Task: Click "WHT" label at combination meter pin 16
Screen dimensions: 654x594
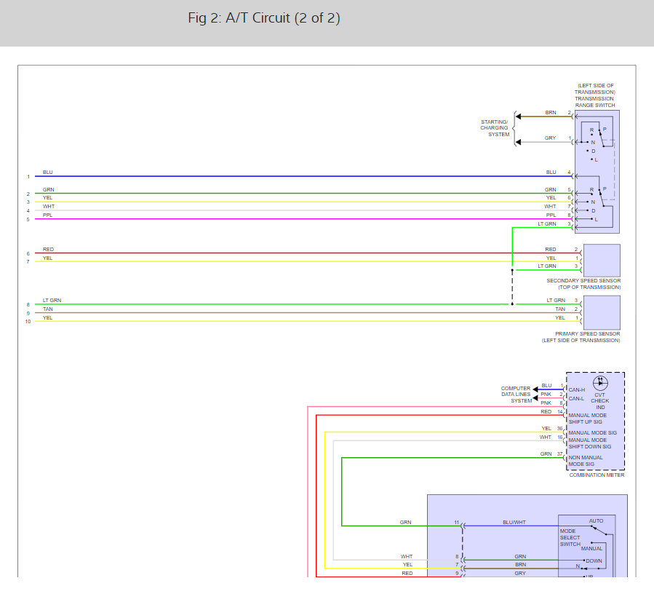Action: (546, 437)
